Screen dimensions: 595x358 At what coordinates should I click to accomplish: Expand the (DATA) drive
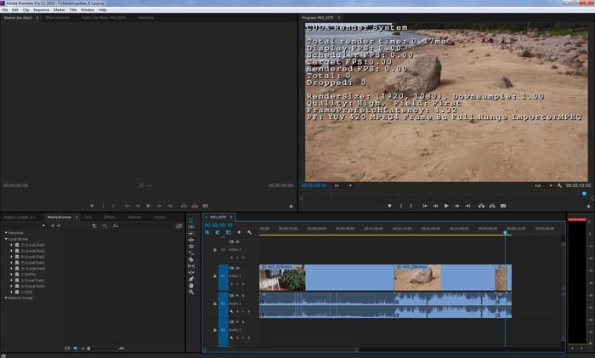pyautogui.click(x=11, y=274)
